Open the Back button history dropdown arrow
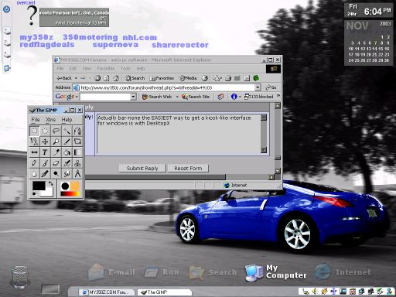This screenshot has height=297, width=396. pyautogui.click(x=76, y=78)
